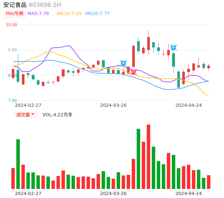Click the blue bear marker near 9.00 level
The width and height of the screenshot is (224, 198).
pos(173,47)
